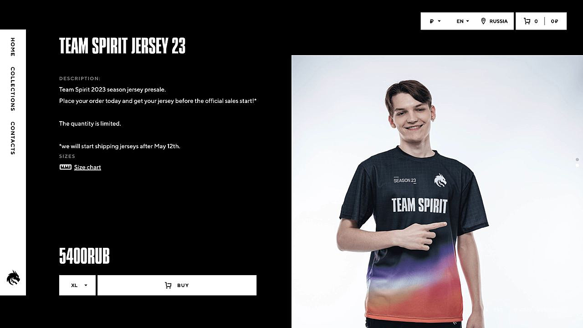Screen dimensions: 583x328
Task: Click the Team Spirit Jersey 23 title
Action: click(123, 46)
